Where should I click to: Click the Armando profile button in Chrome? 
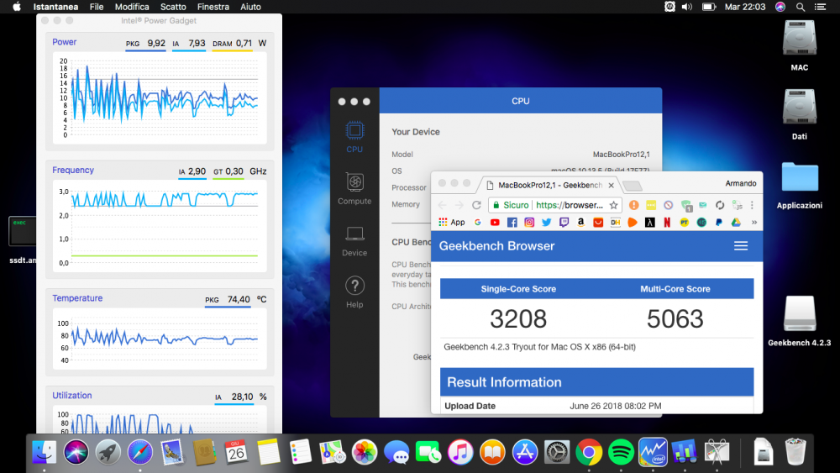click(x=740, y=183)
